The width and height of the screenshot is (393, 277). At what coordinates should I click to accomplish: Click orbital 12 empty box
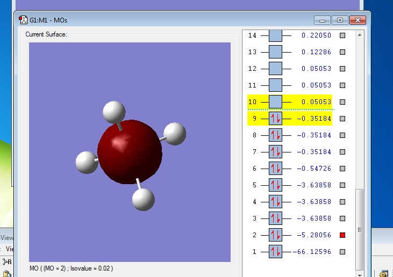pyautogui.click(x=275, y=69)
